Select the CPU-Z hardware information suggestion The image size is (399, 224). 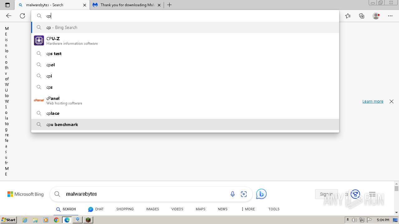pyautogui.click(x=185, y=40)
